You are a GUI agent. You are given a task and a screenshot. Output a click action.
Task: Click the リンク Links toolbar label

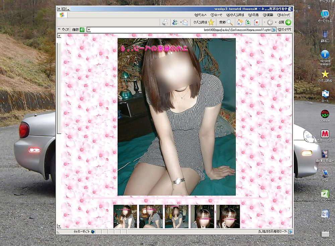(65, 30)
